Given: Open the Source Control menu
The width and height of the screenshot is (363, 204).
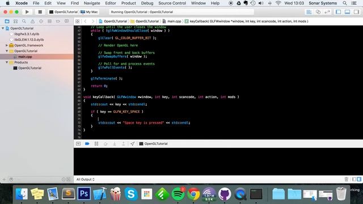Looking at the screenshot, I should [172, 3].
